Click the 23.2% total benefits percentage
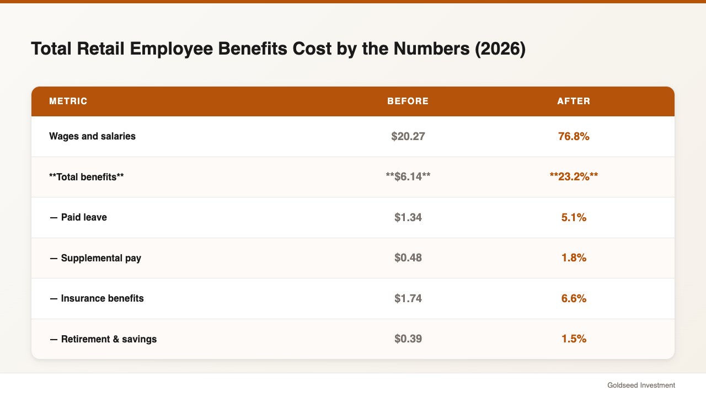The height and width of the screenshot is (397, 706). pos(574,177)
